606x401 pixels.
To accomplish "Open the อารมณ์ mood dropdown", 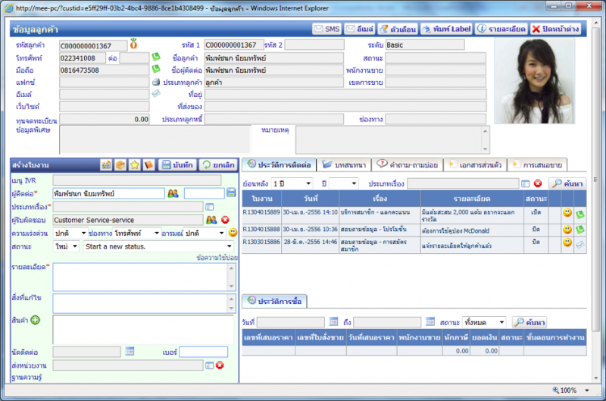I will 204,233.
